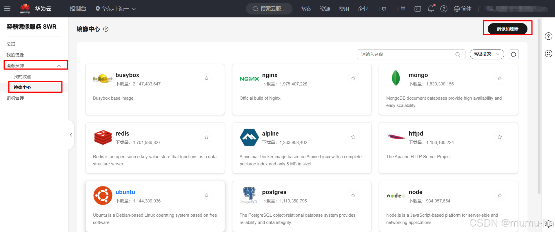The width and height of the screenshot is (555, 232).
Task: Favorite the node image
Action: [x=500, y=196]
